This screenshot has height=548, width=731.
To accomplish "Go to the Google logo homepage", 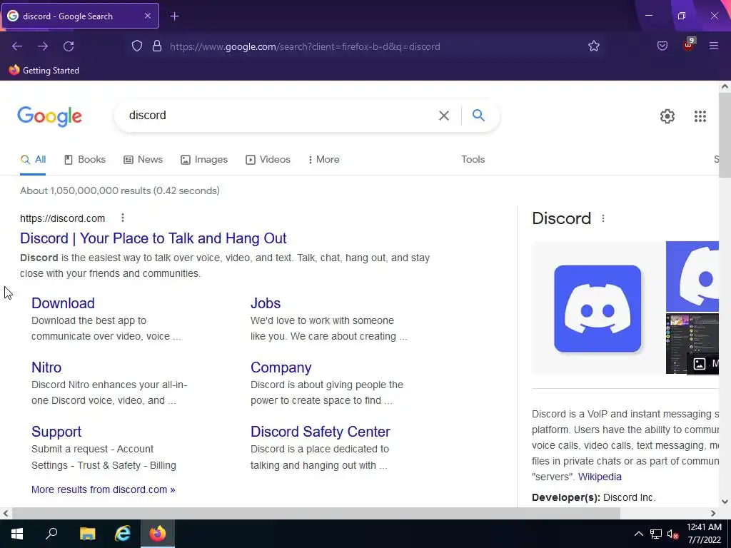I will click(x=49, y=116).
